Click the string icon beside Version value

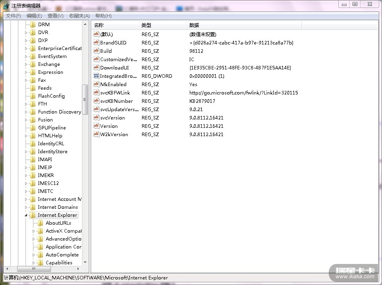pos(96,125)
